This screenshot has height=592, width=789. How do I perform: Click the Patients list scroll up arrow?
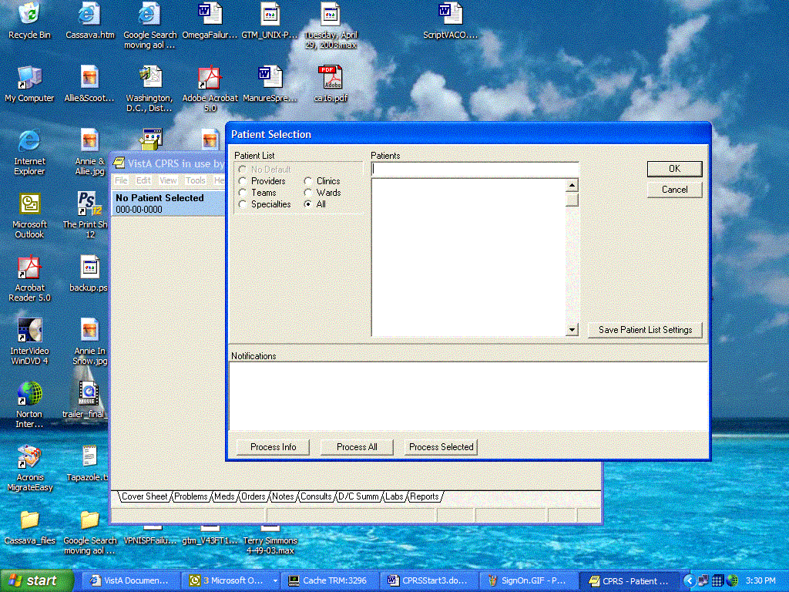click(x=572, y=185)
